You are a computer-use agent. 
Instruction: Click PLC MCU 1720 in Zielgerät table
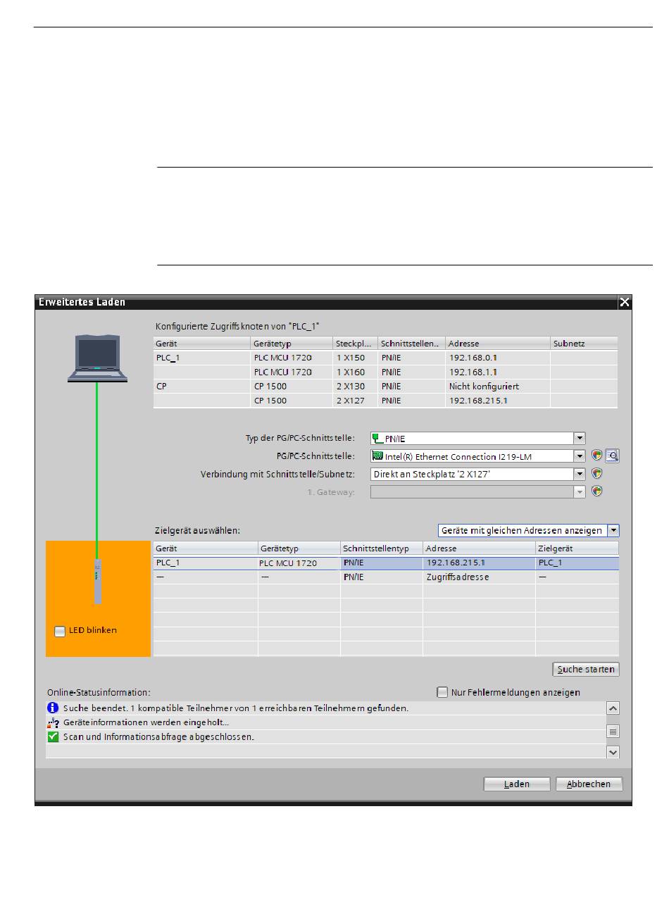pyautogui.click(x=288, y=563)
